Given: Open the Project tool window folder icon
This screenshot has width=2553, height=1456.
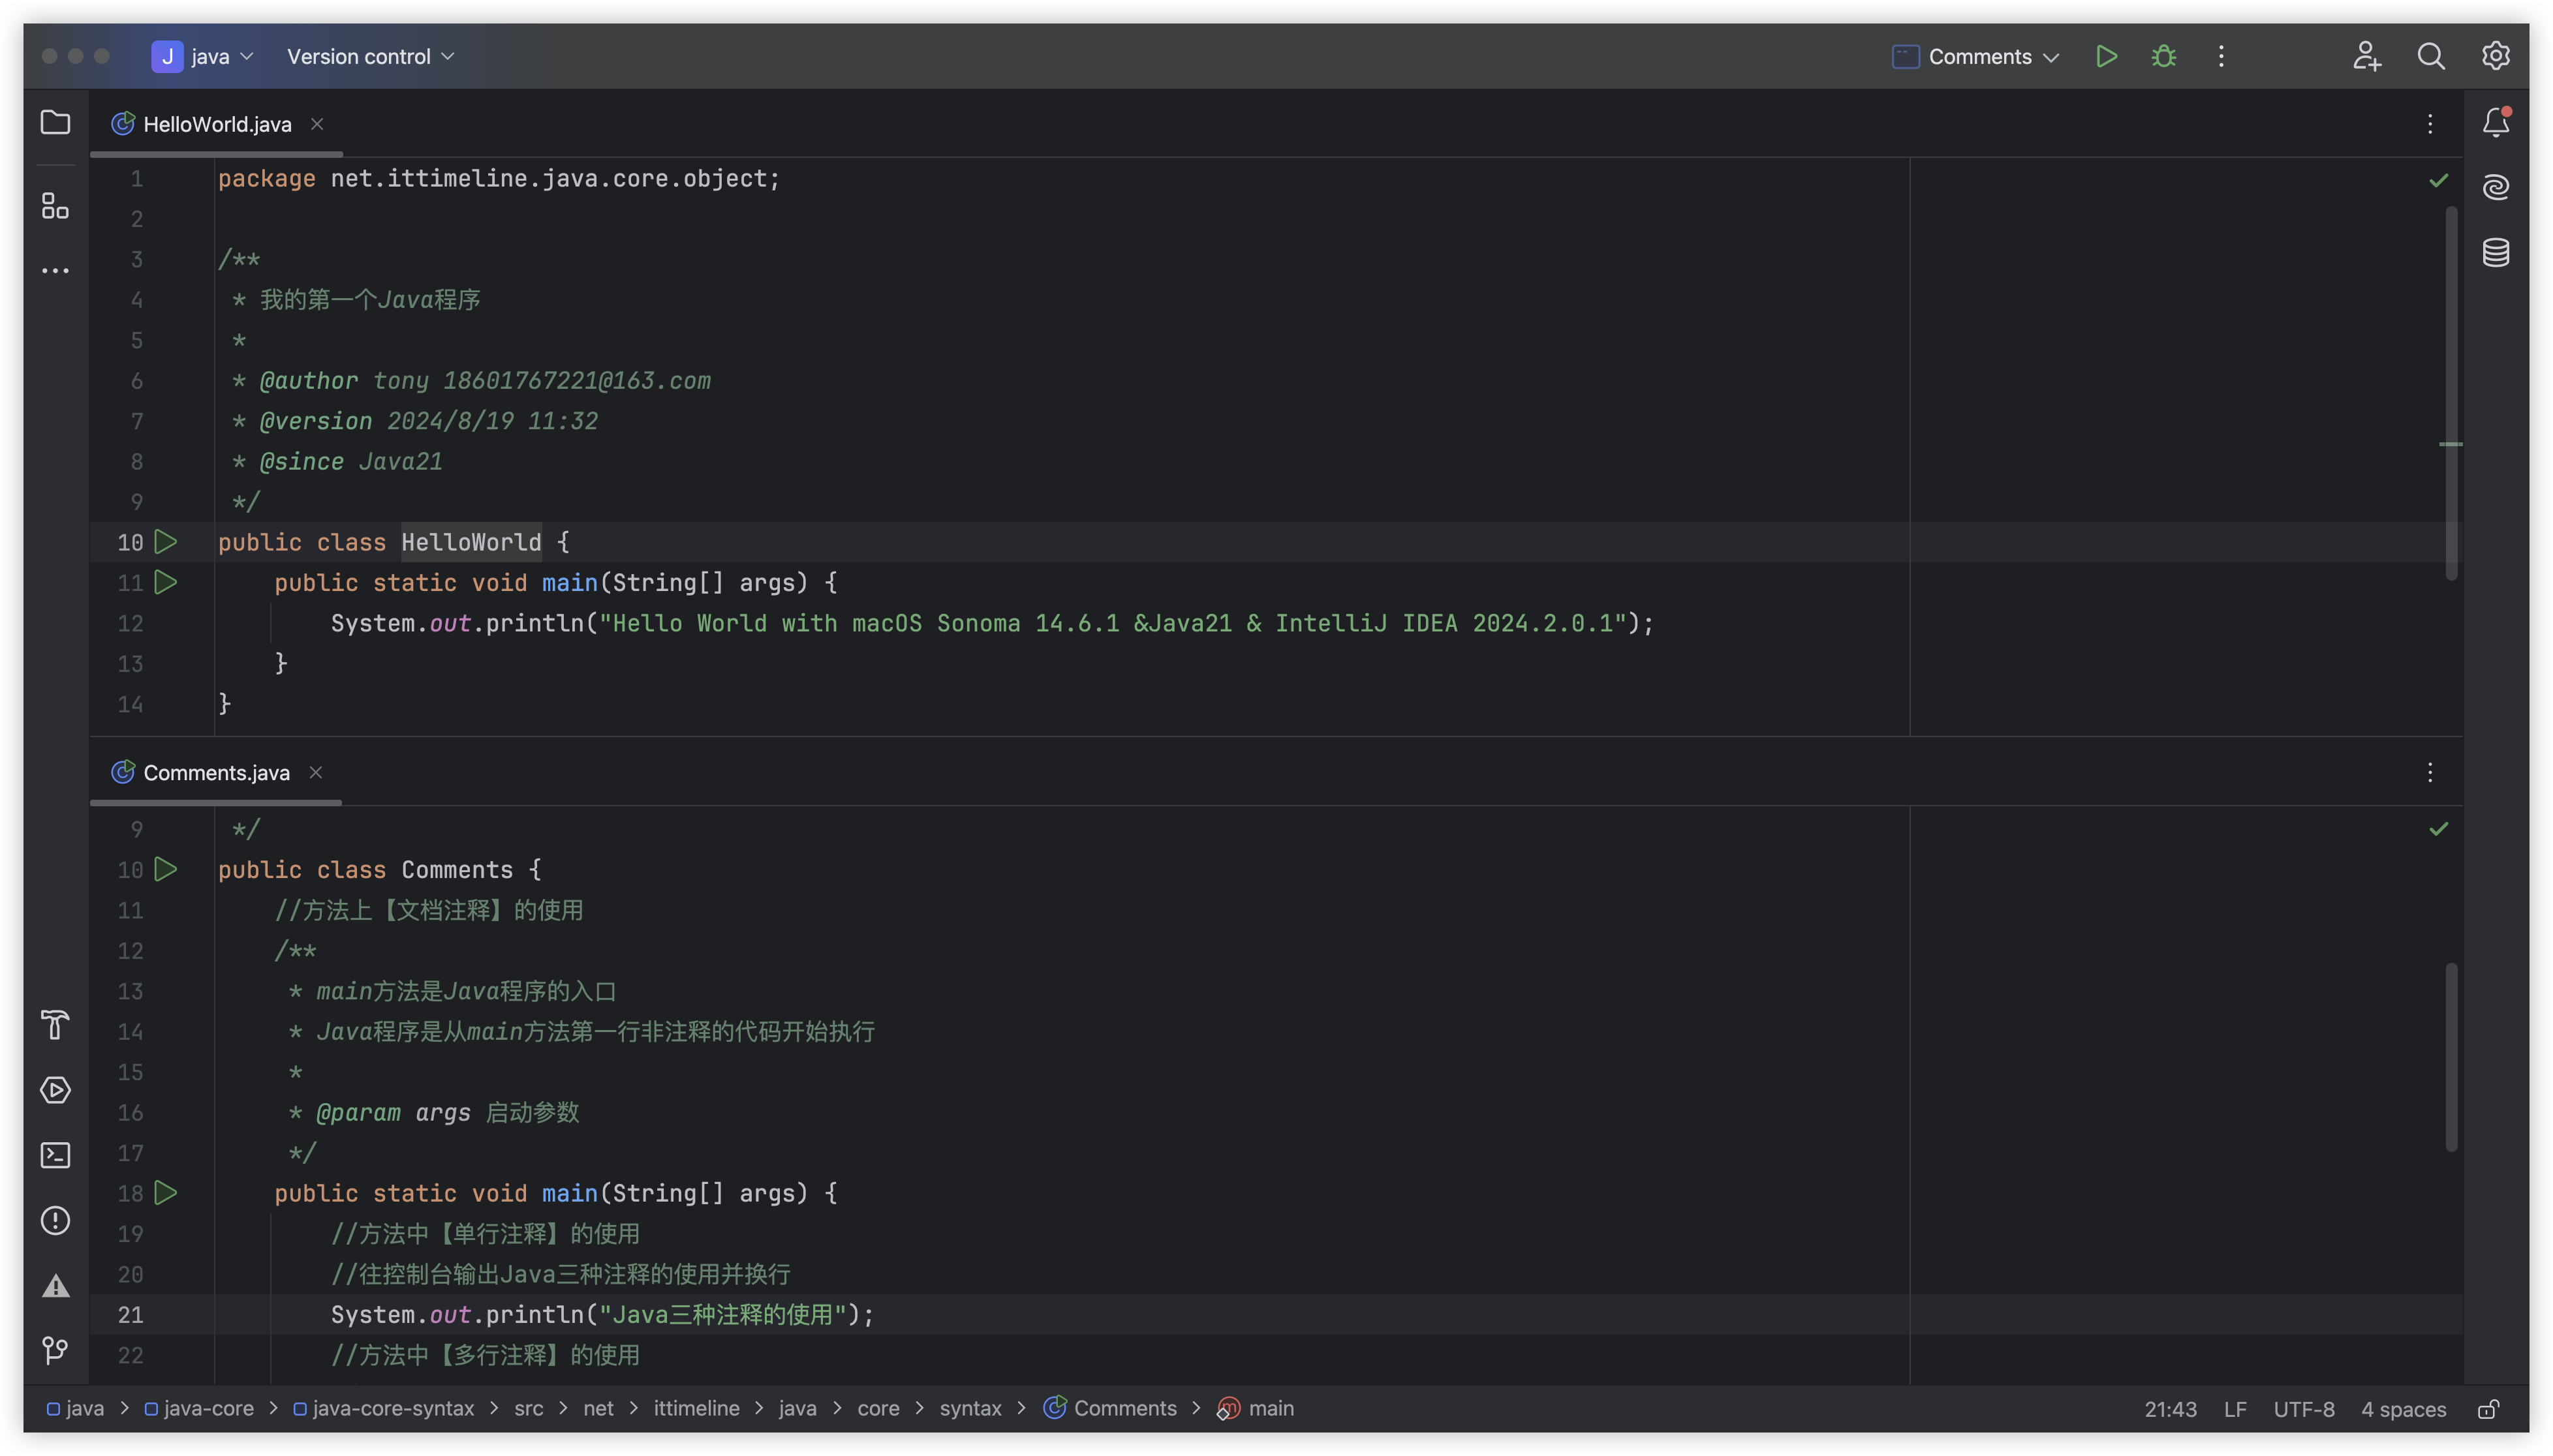Looking at the screenshot, I should (55, 123).
